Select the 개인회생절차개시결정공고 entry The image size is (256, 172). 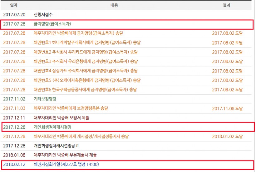(x=56, y=146)
